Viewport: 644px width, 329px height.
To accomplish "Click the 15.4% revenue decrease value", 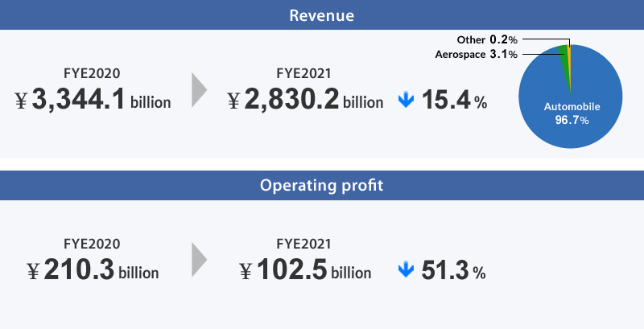I will pos(454,100).
